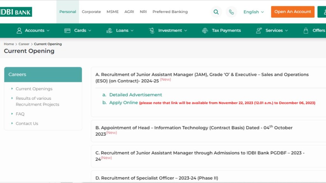Screen dimensions: 326x183
Task: Open the Preferred Banking tab
Action: (x=170, y=12)
